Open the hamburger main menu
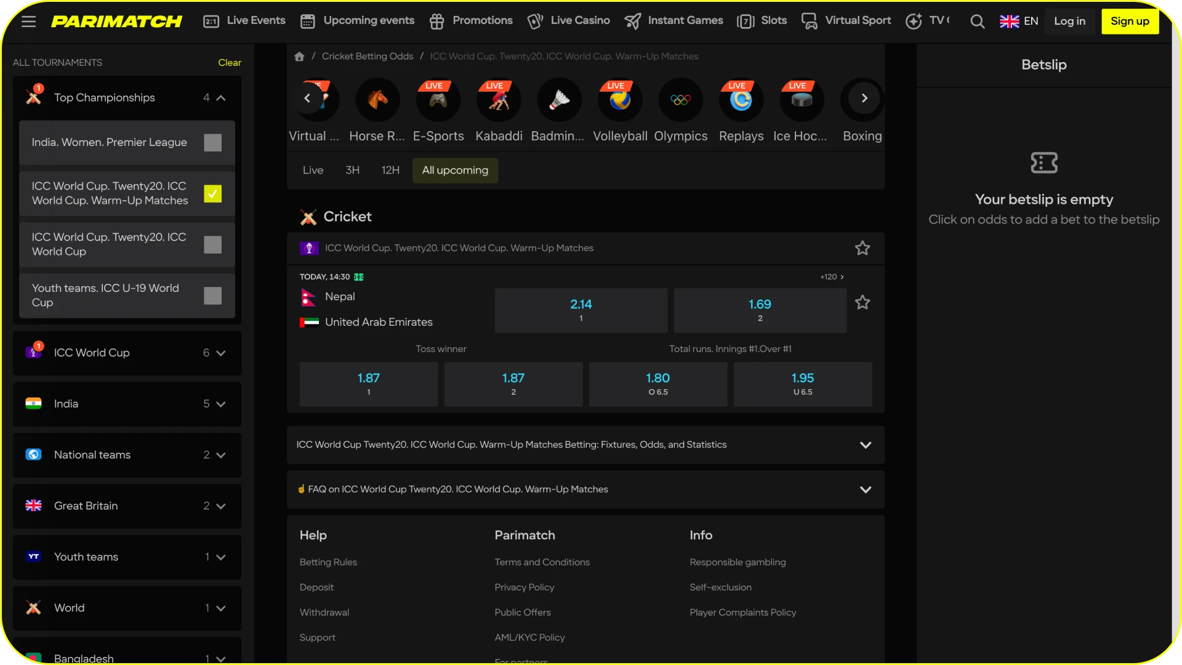 click(x=28, y=22)
